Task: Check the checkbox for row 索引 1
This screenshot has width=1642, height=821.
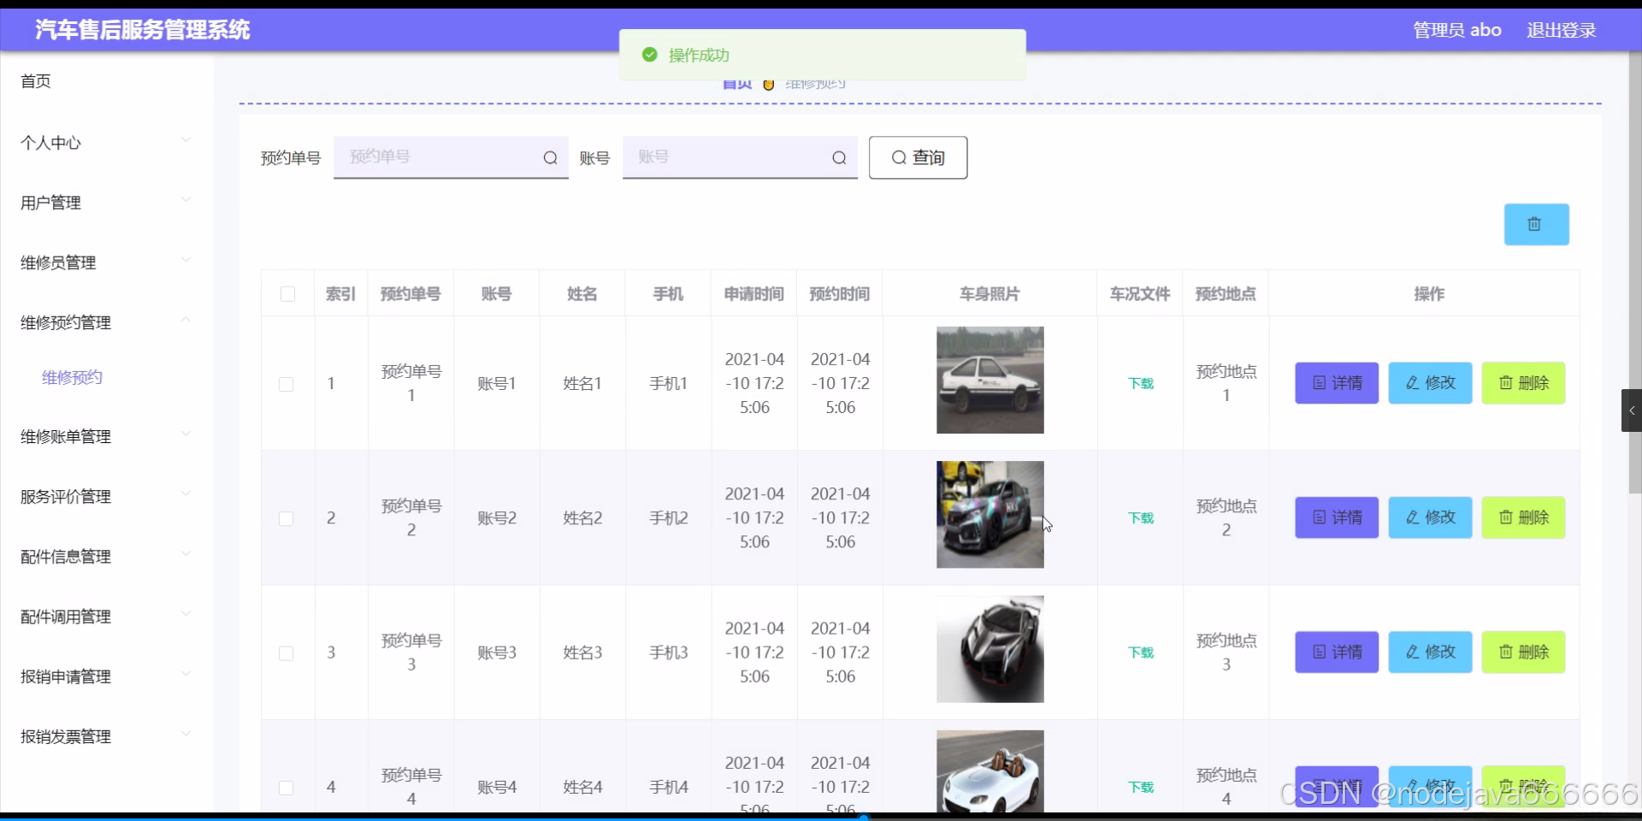Action: [287, 384]
